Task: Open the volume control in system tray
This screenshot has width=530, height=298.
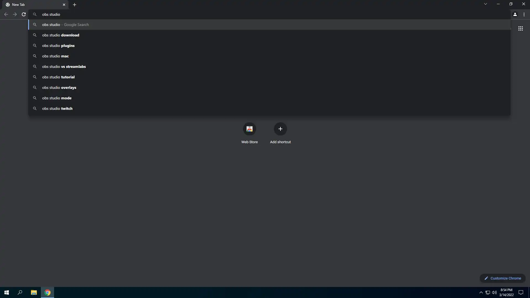Action: (494, 292)
